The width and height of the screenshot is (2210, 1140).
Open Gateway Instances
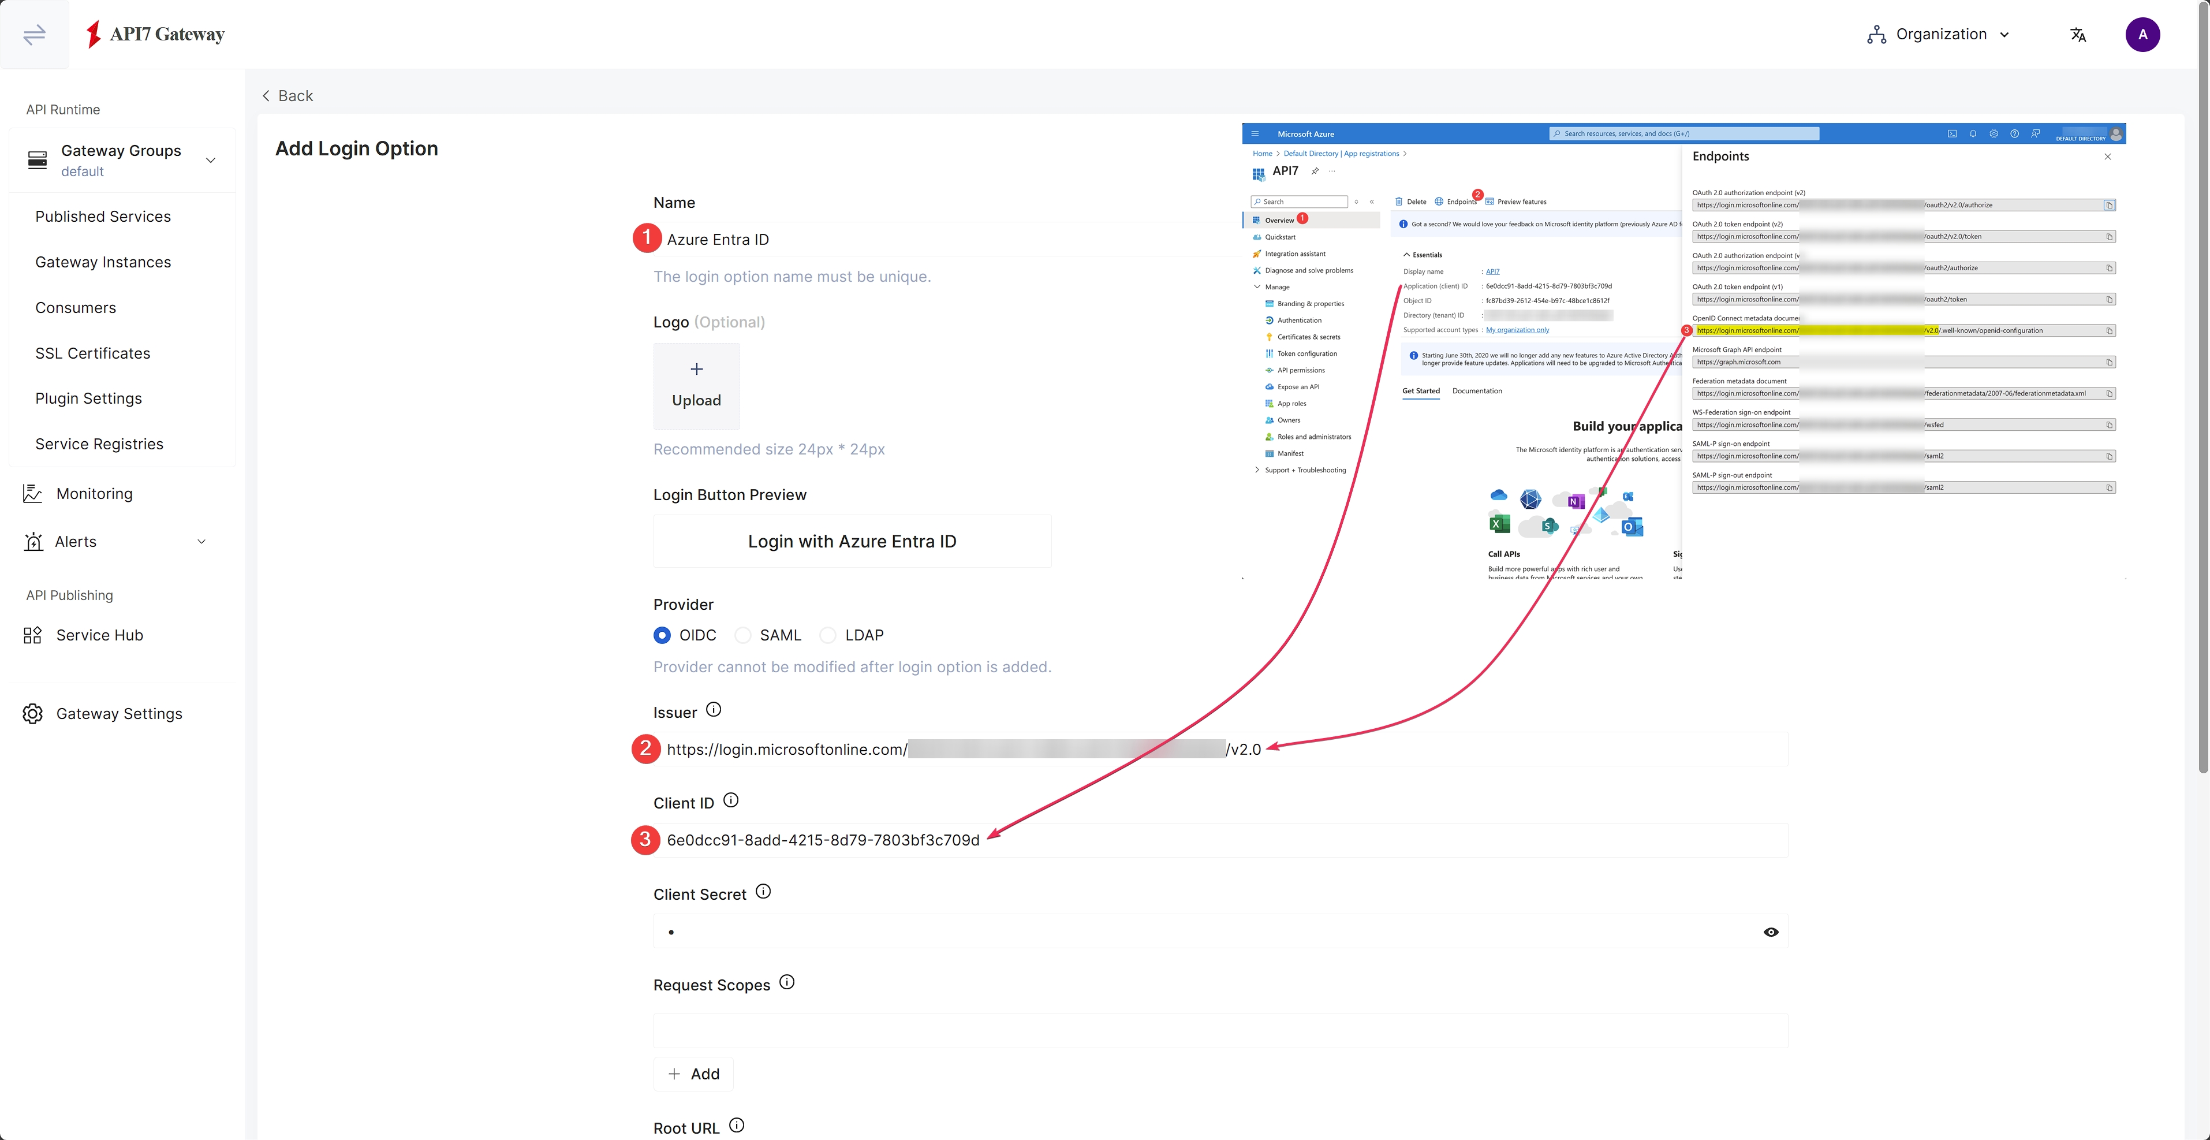[103, 262]
